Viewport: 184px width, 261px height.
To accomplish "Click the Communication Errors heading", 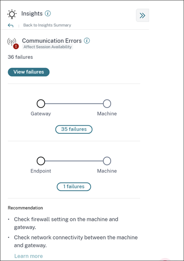I will pos(52,41).
